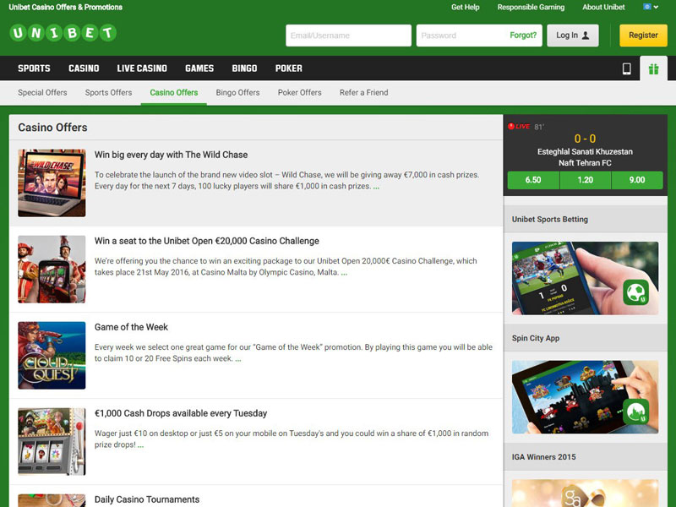The width and height of the screenshot is (676, 507).
Task: Click the football app icon on sports image
Action: 636,292
